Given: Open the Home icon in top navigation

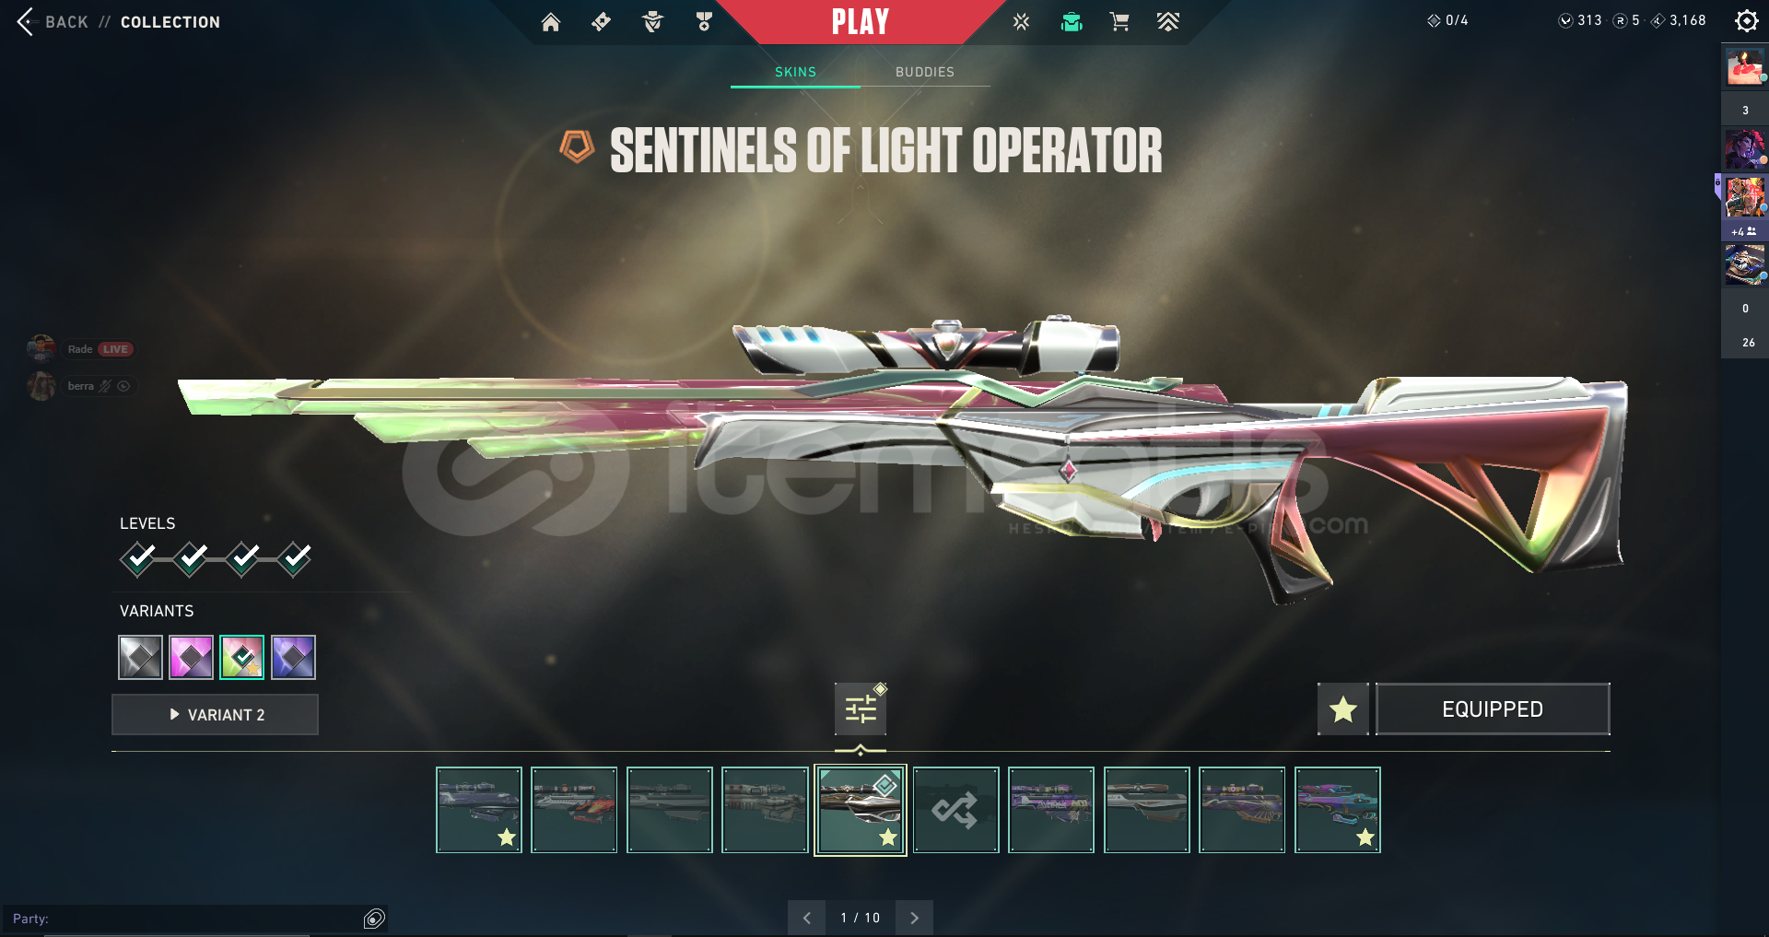Looking at the screenshot, I should pos(550,22).
